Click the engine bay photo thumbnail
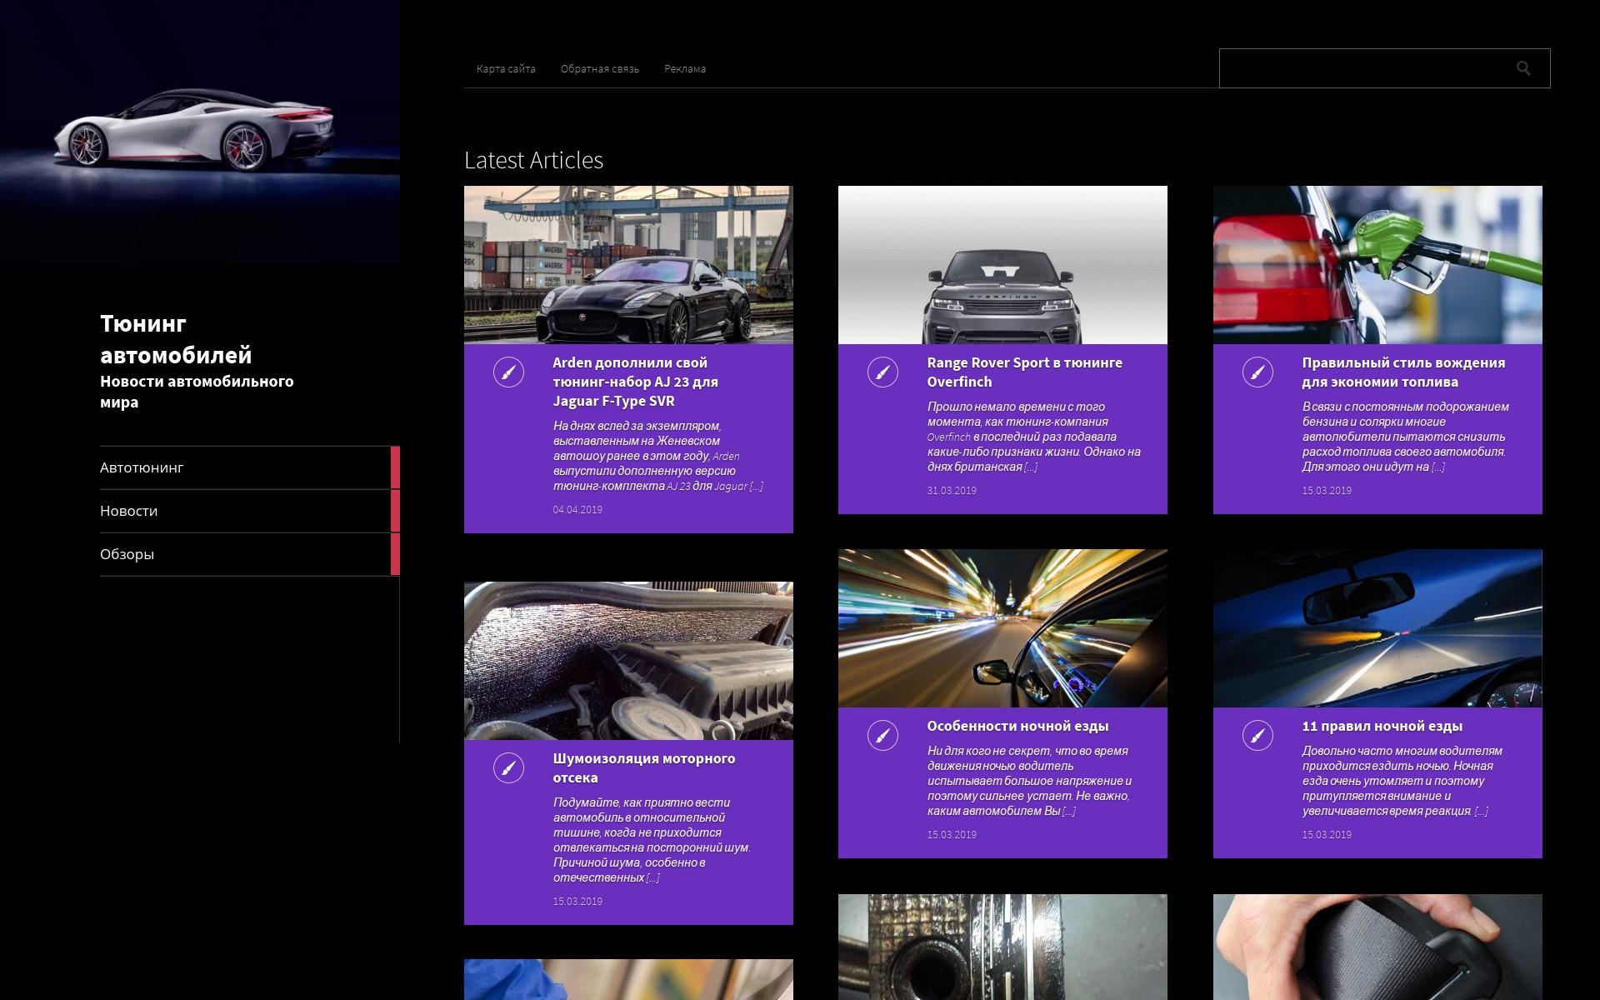Viewport: 1600px width, 1000px height. pyautogui.click(x=628, y=660)
